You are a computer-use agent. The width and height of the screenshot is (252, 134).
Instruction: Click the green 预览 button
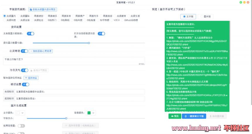click(x=175, y=116)
